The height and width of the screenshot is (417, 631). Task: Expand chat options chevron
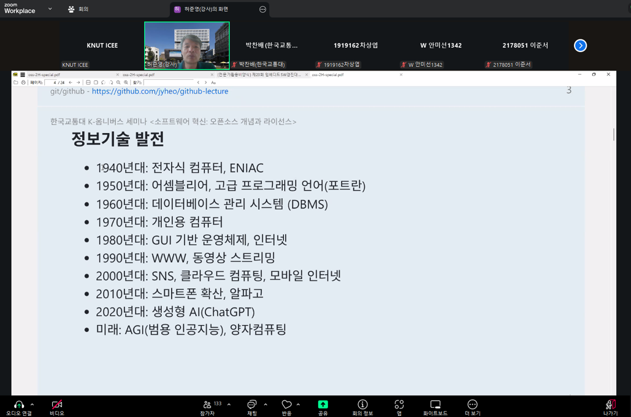click(x=266, y=404)
